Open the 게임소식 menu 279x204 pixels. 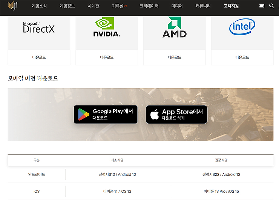point(39,6)
